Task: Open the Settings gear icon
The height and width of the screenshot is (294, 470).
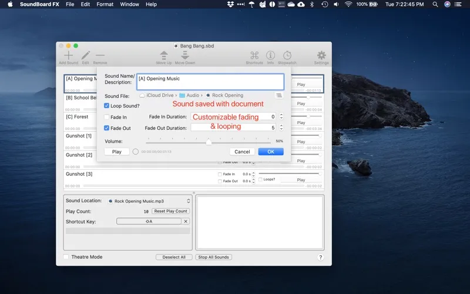Action: click(321, 55)
